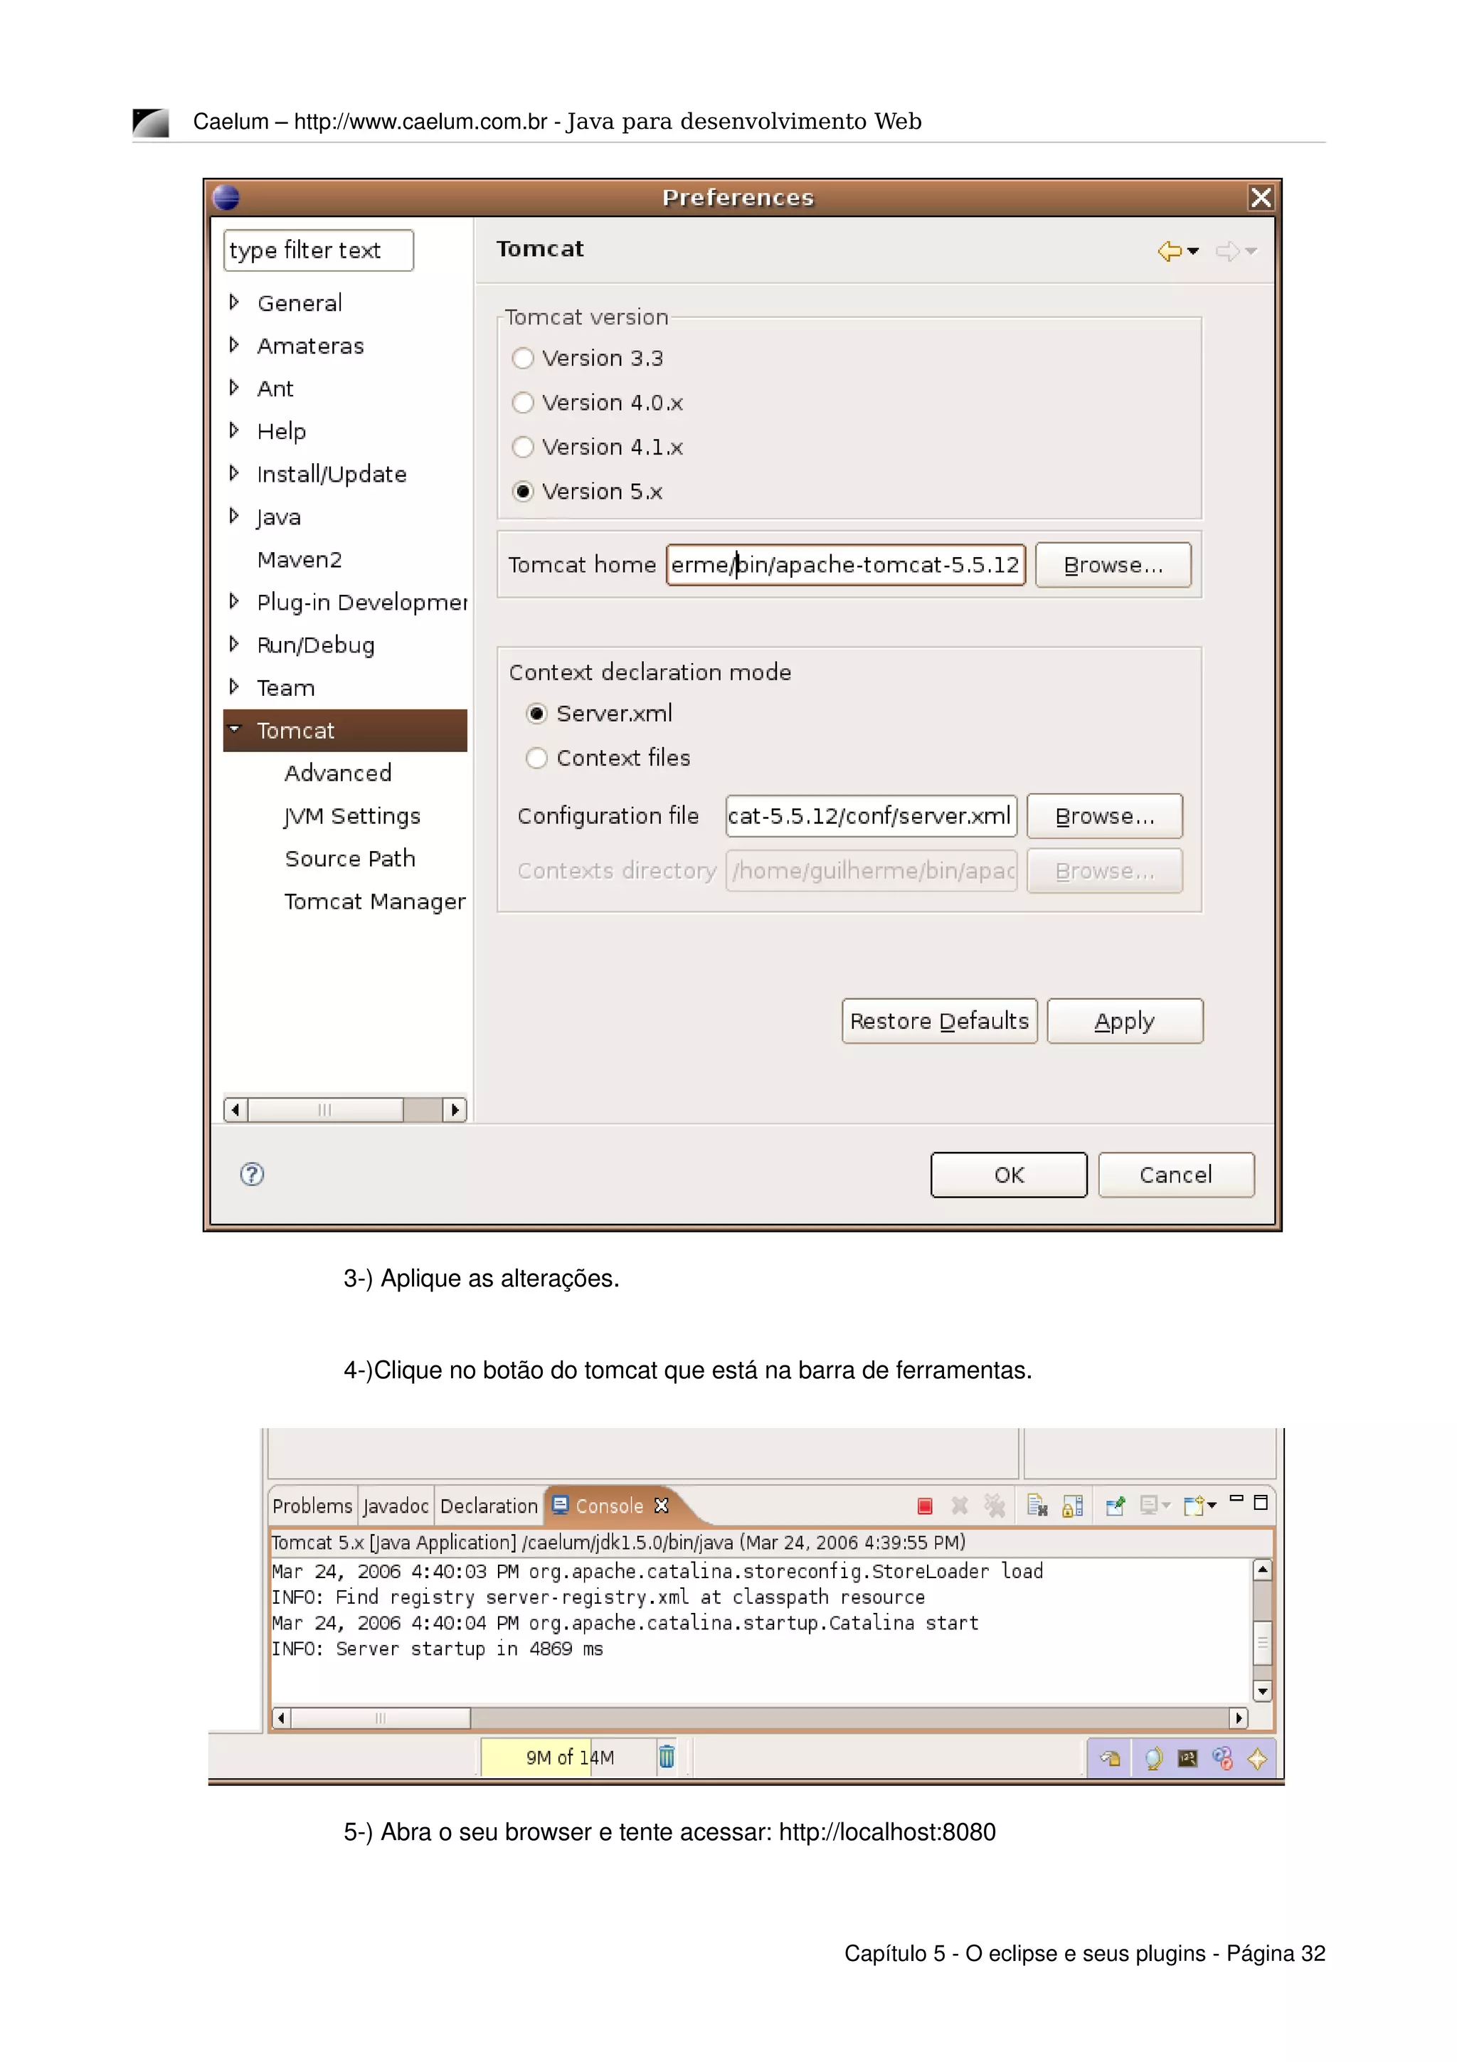Click the type filter text field
The width and height of the screenshot is (1457, 2062).
click(319, 250)
